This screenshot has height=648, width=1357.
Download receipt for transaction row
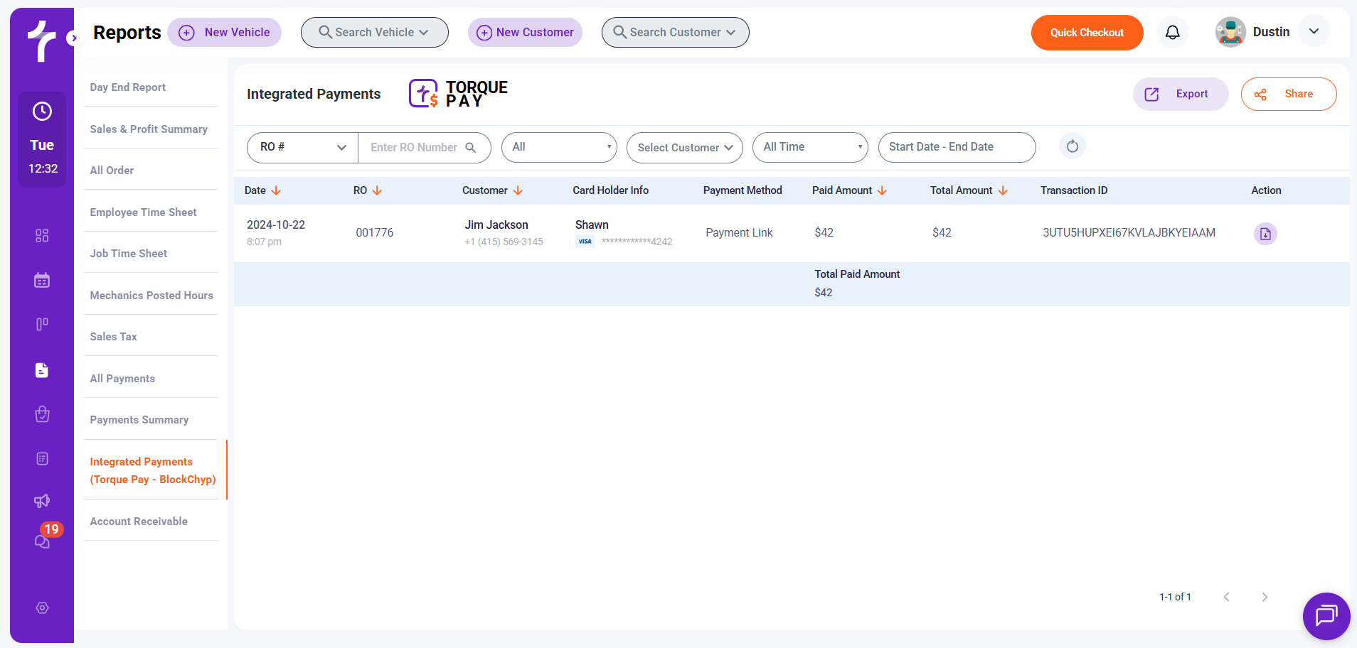pos(1265,234)
